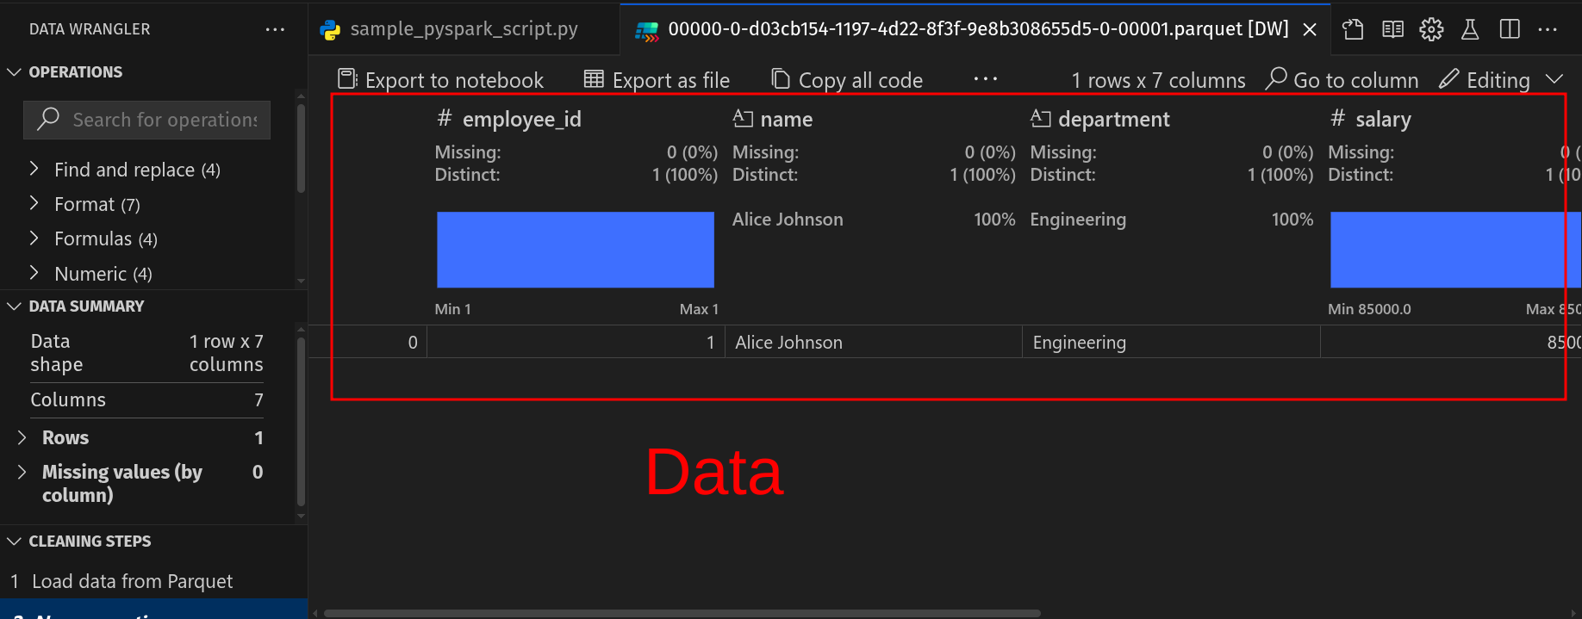This screenshot has width=1582, height=619.
Task: Collapse the Data Summary section
Action: 15,306
